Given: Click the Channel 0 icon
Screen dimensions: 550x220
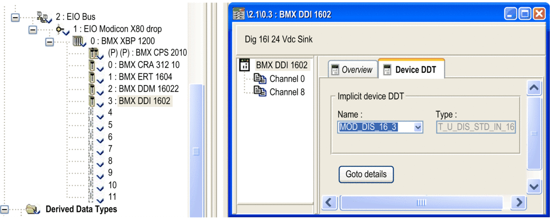Looking at the screenshot, I should [x=260, y=79].
